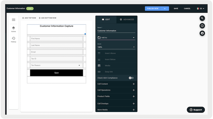Open the user account round button
The image size is (213, 119).
coord(202,33)
